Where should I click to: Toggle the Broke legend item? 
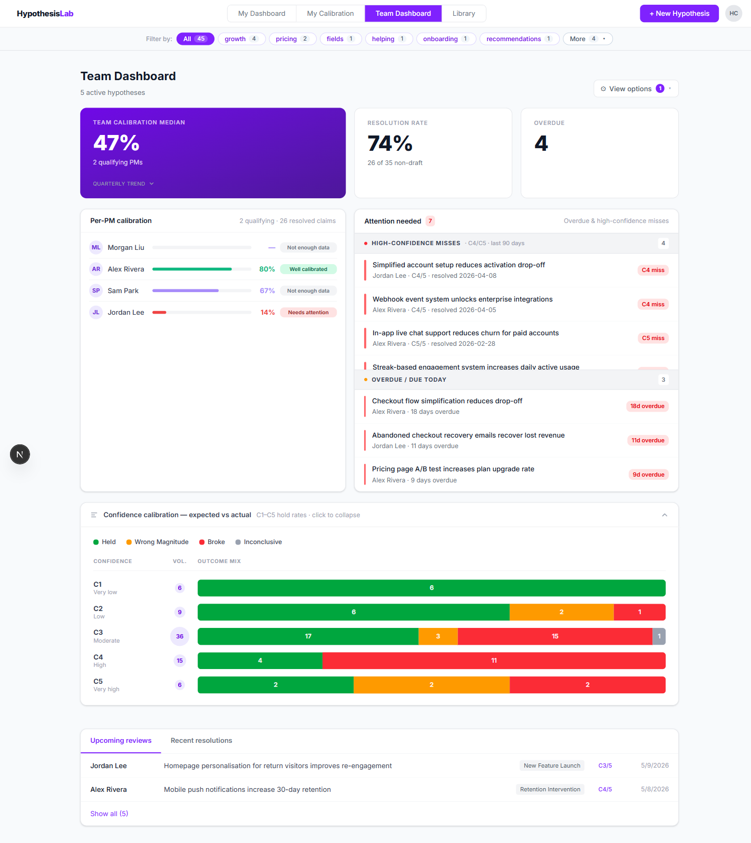pyautogui.click(x=212, y=542)
